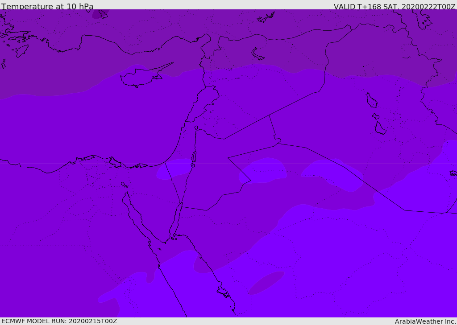Screen dimensions: 457x325
Task: Click the ECMWF MODEL RUN label
Action: 59,321
